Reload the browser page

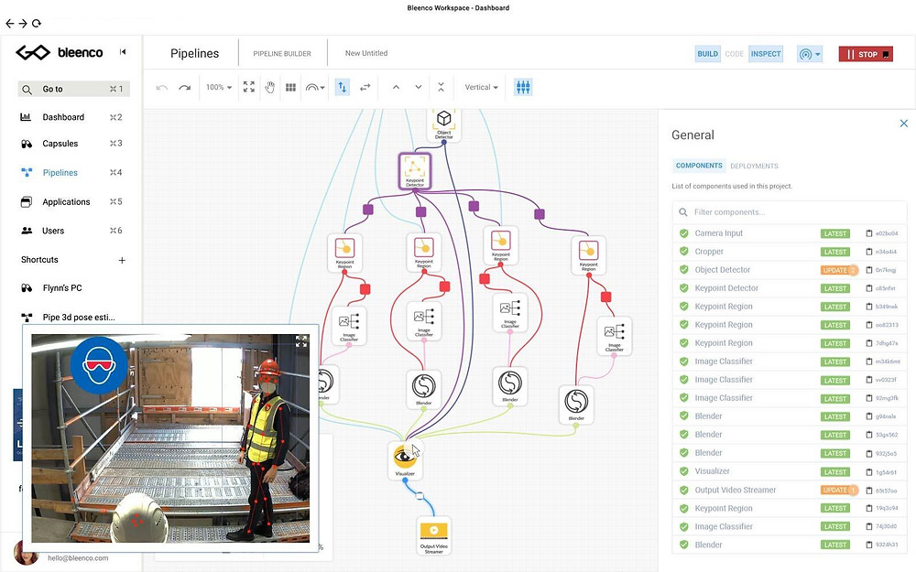point(37,24)
